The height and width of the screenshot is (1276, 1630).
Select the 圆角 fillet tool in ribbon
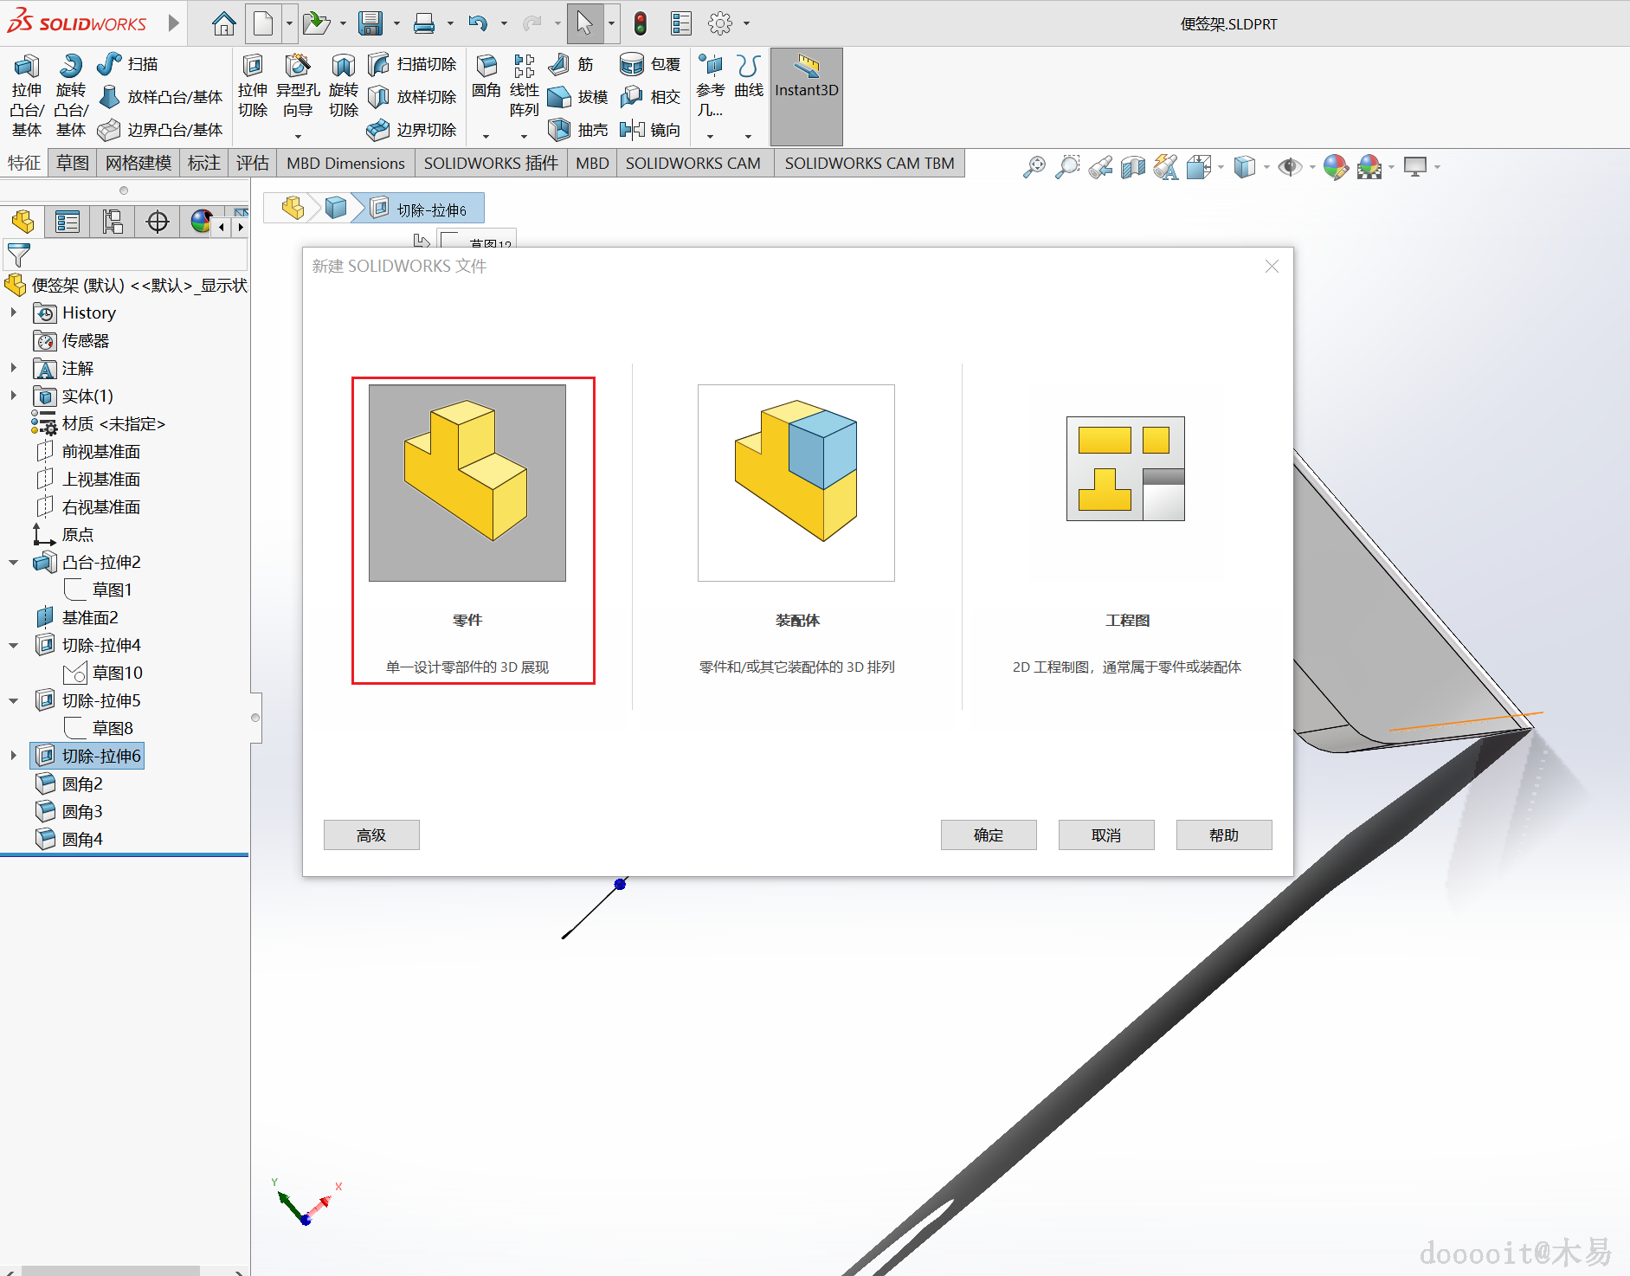point(486,78)
